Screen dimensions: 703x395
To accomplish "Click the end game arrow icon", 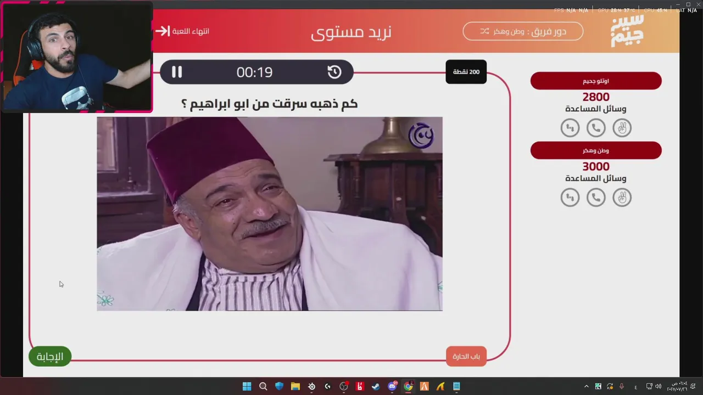I will click(163, 31).
